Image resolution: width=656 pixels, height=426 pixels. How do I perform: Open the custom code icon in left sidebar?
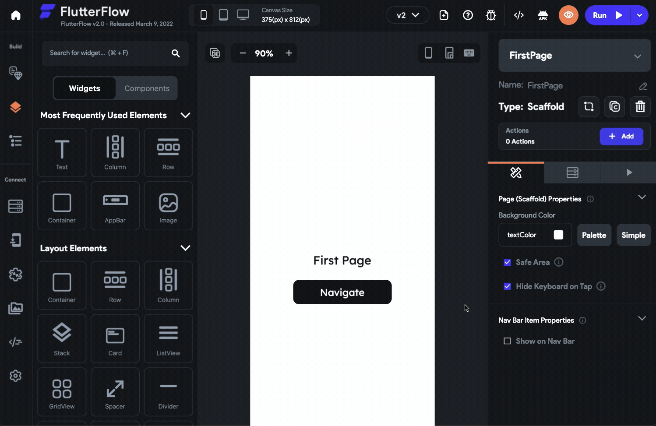click(15, 342)
